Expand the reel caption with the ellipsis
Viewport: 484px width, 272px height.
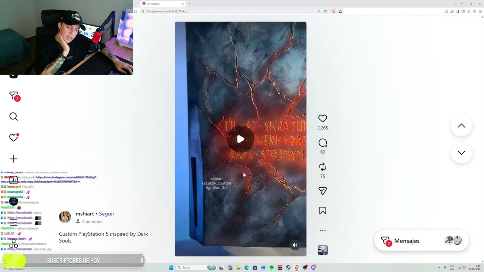click(61, 248)
